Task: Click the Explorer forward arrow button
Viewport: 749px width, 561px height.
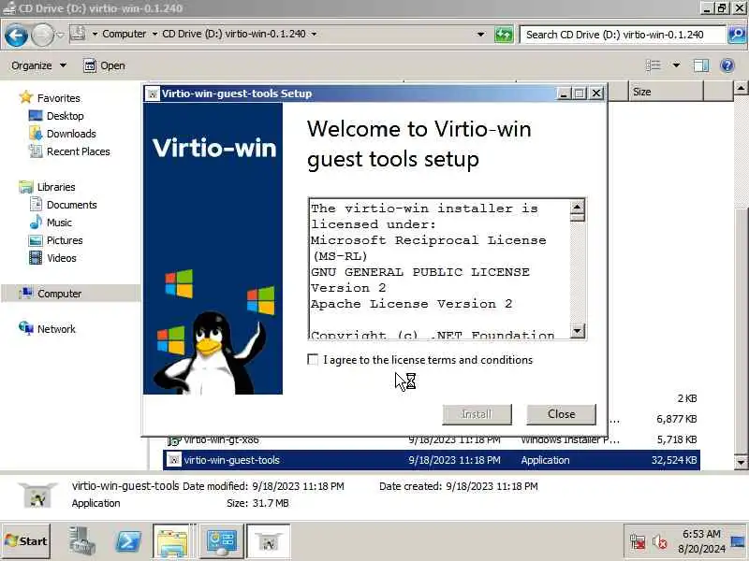Action: tap(42, 36)
